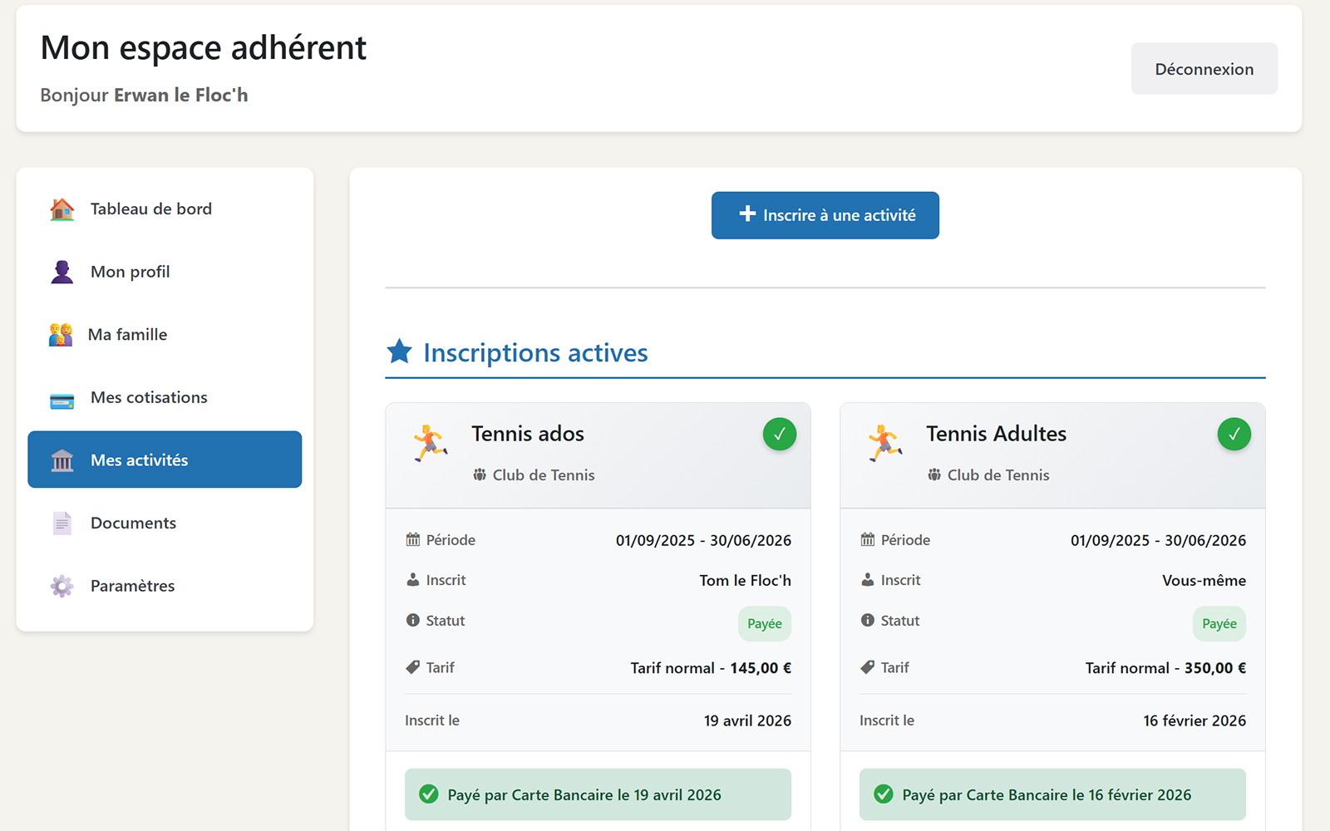Click the person silhouette icon for Mon profil
Screen dimensions: 1330x831
[x=62, y=272]
